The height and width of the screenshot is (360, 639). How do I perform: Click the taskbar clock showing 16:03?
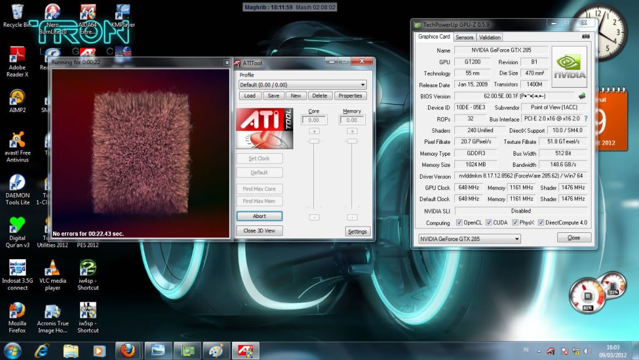point(613,351)
